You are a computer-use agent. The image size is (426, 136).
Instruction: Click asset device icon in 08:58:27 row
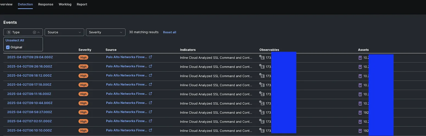pyautogui.click(x=360, y=113)
